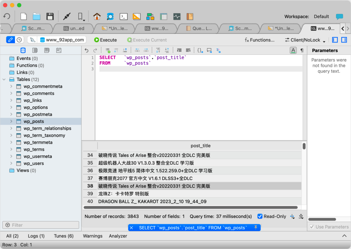Image resolution: width=351 pixels, height=249 pixels.
Task: Open the Start Page house icon
Action: point(97,16)
